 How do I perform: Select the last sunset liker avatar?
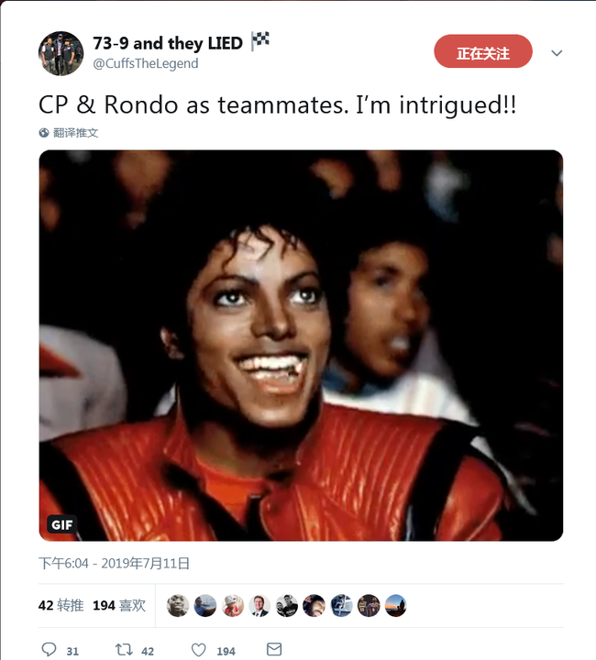(x=395, y=606)
